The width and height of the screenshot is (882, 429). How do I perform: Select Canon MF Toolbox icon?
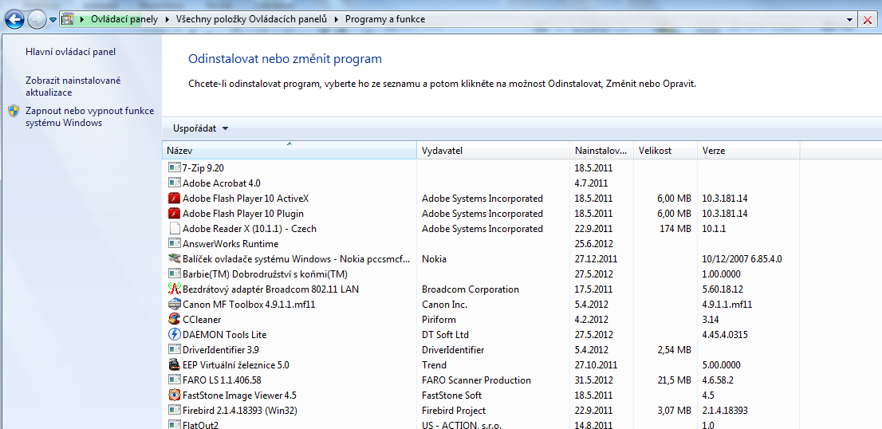pos(175,304)
